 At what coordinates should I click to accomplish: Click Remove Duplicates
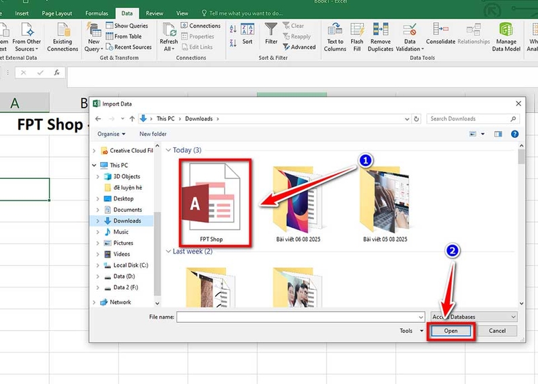coord(380,37)
